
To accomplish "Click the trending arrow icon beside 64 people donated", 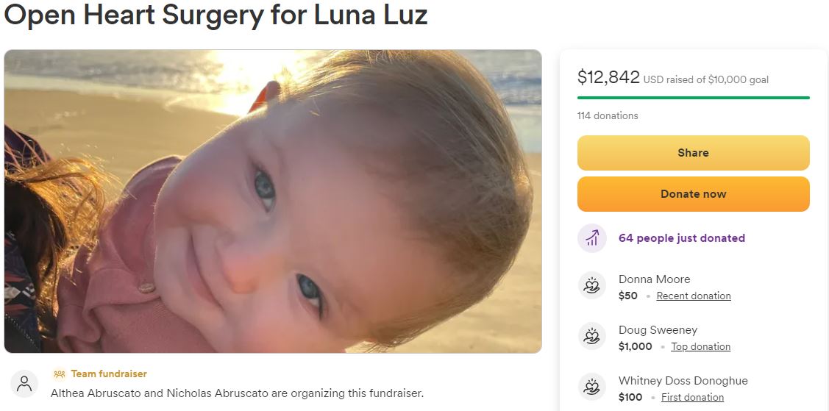I will coord(591,238).
